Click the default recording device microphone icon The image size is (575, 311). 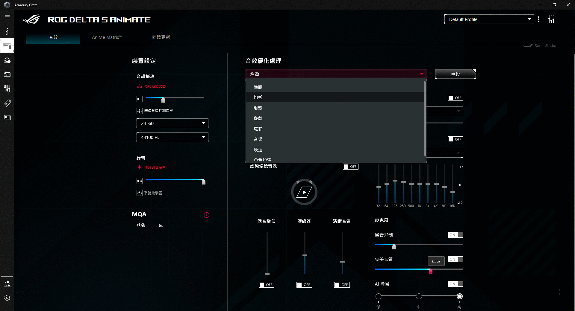139,167
